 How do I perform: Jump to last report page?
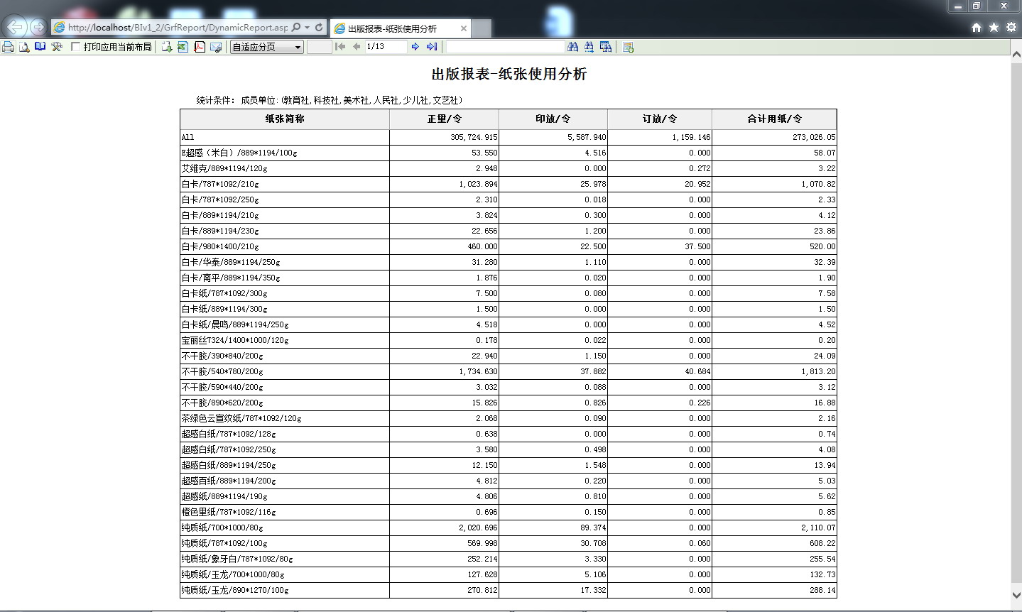point(432,47)
